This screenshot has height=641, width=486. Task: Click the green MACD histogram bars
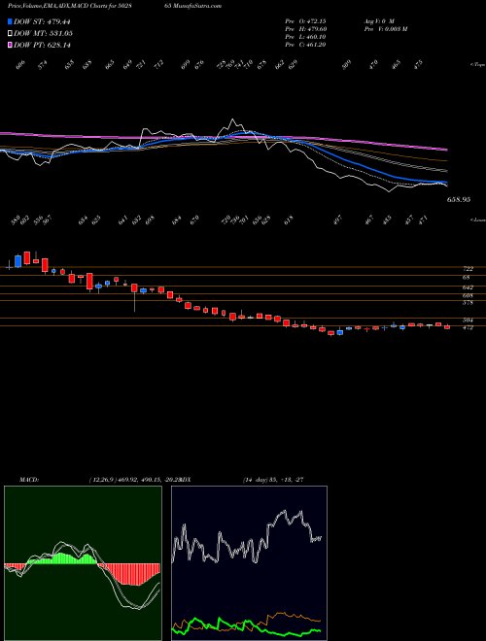coord(61,558)
